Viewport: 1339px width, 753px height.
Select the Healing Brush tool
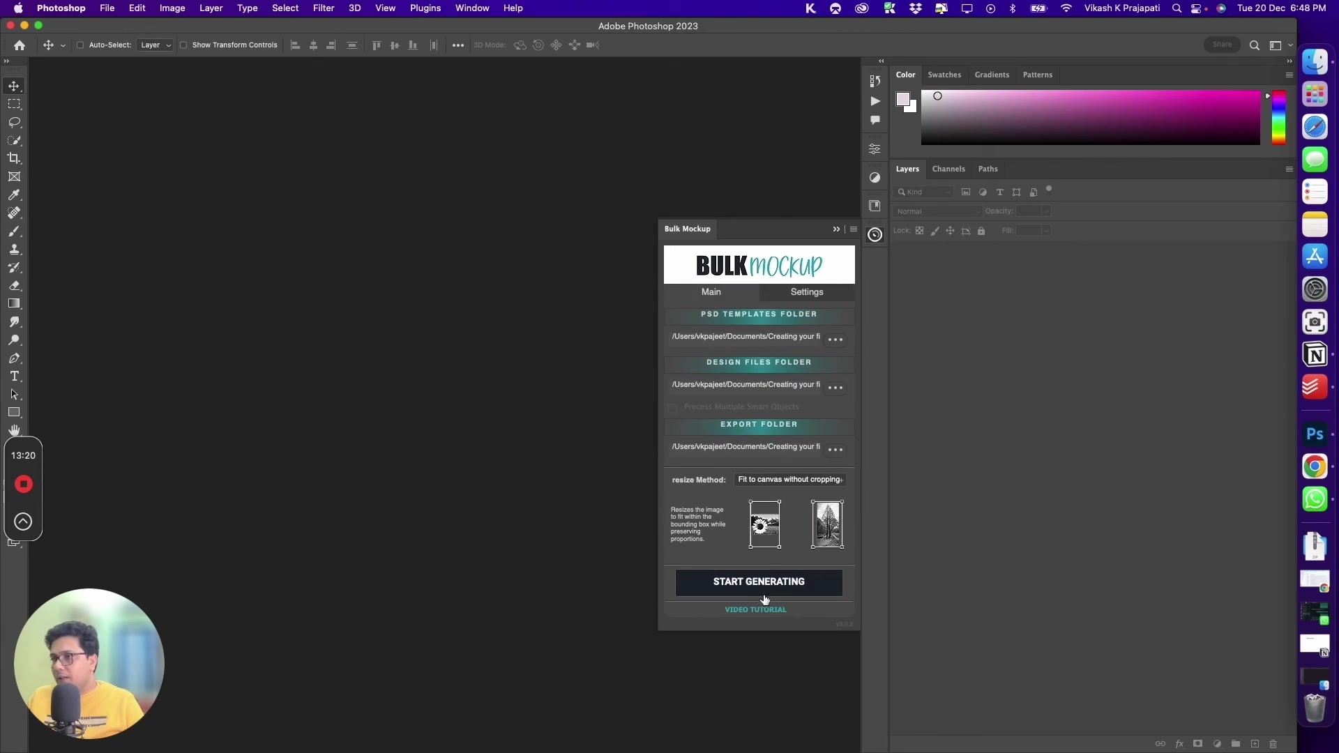(x=14, y=213)
